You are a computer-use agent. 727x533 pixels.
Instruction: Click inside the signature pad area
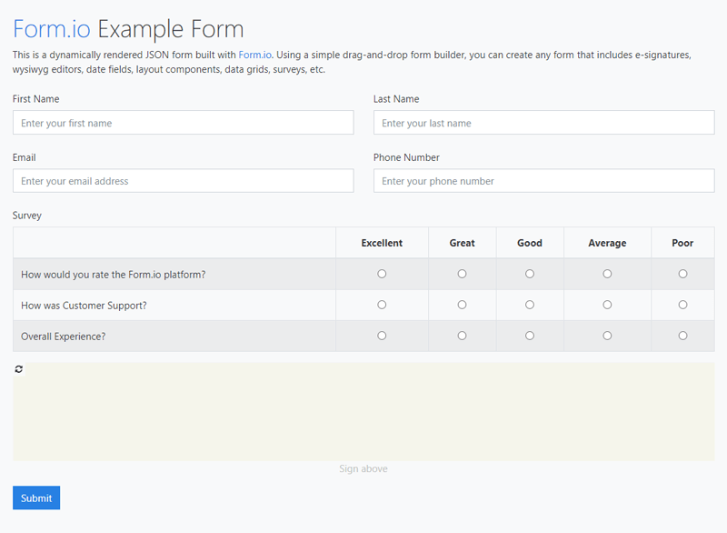click(363, 414)
